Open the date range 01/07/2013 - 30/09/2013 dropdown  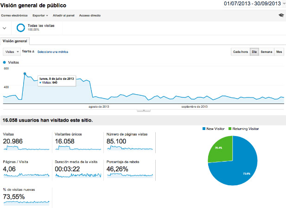254,4
